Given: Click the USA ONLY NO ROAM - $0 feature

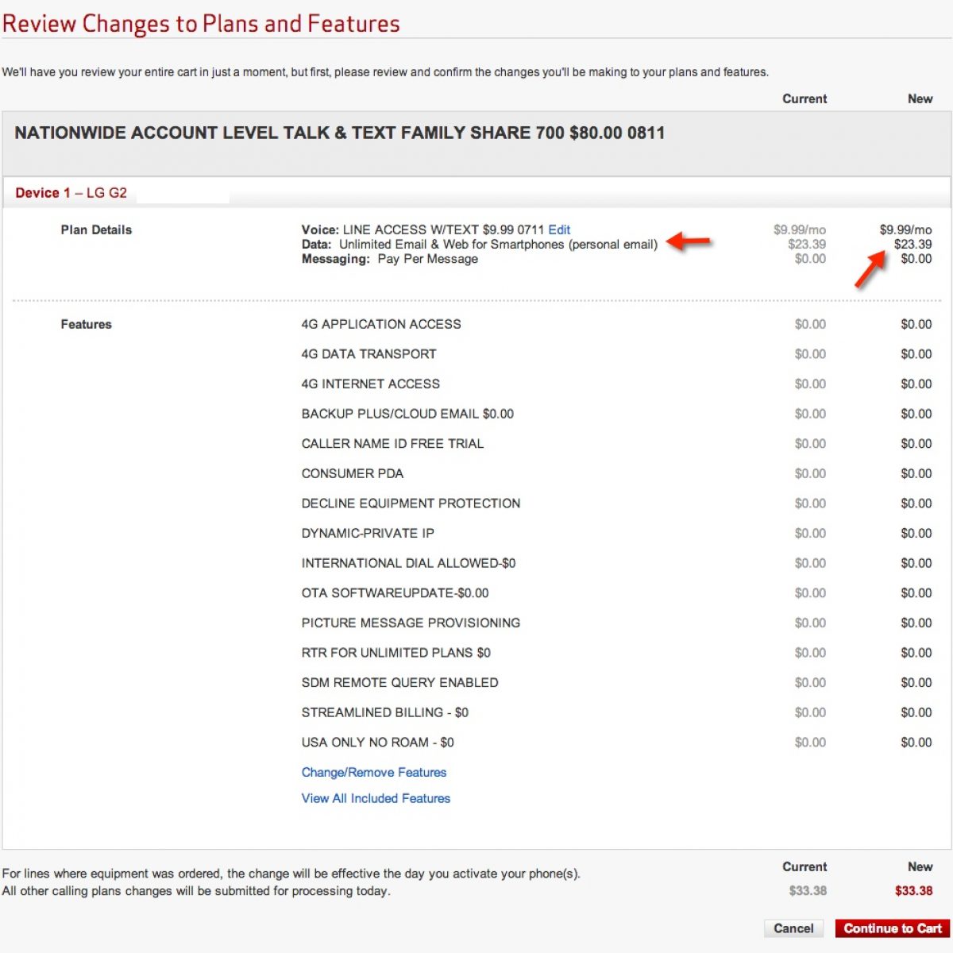Looking at the screenshot, I should (x=377, y=743).
